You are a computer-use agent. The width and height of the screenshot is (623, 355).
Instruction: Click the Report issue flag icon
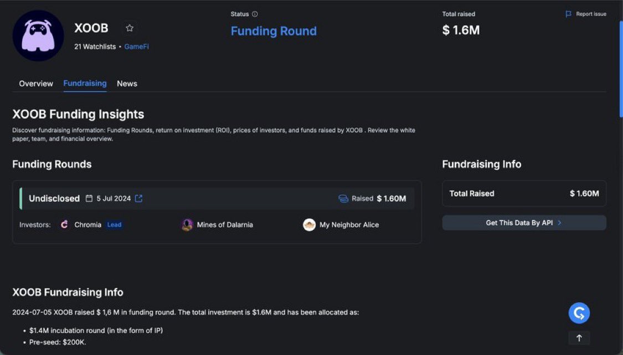coord(568,14)
